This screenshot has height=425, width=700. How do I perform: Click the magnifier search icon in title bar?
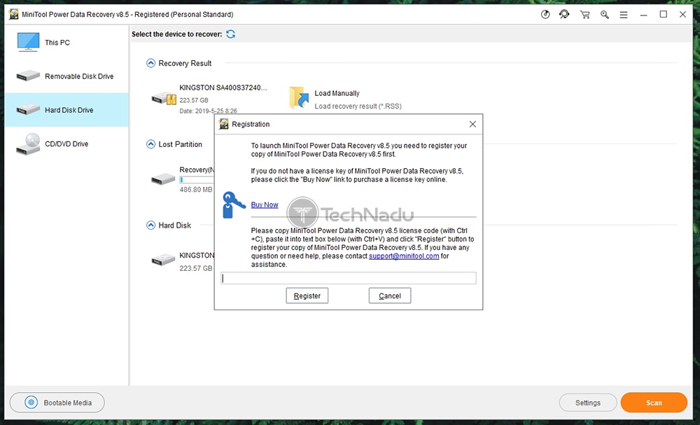pyautogui.click(x=604, y=14)
